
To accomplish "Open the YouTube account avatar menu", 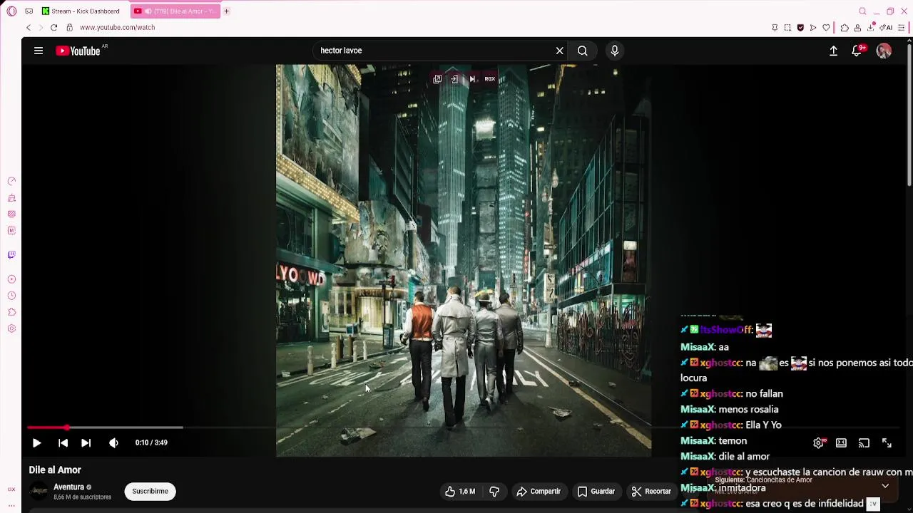I will pos(884,51).
